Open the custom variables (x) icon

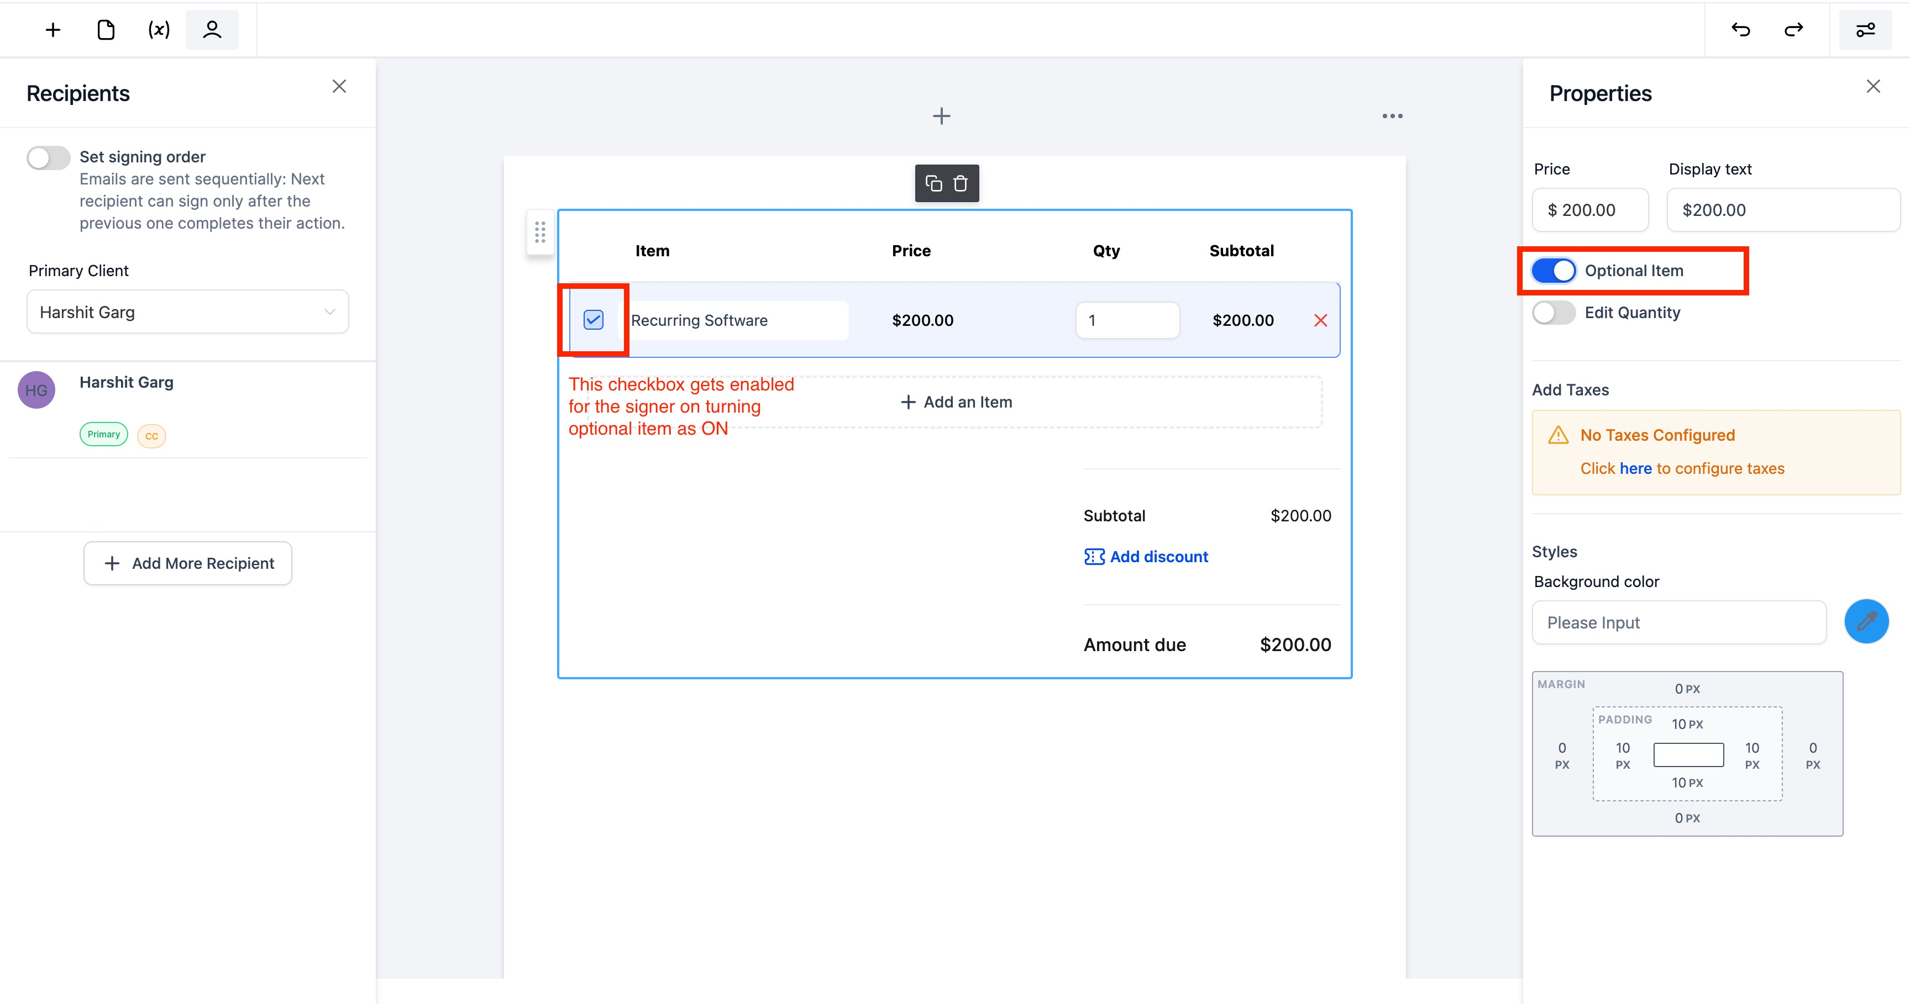pos(159,30)
